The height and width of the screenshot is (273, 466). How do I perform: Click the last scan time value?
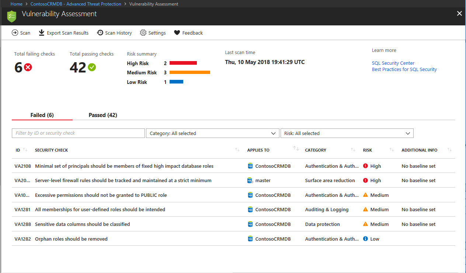tap(265, 62)
